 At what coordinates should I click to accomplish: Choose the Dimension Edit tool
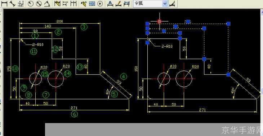click(x=110, y=4)
